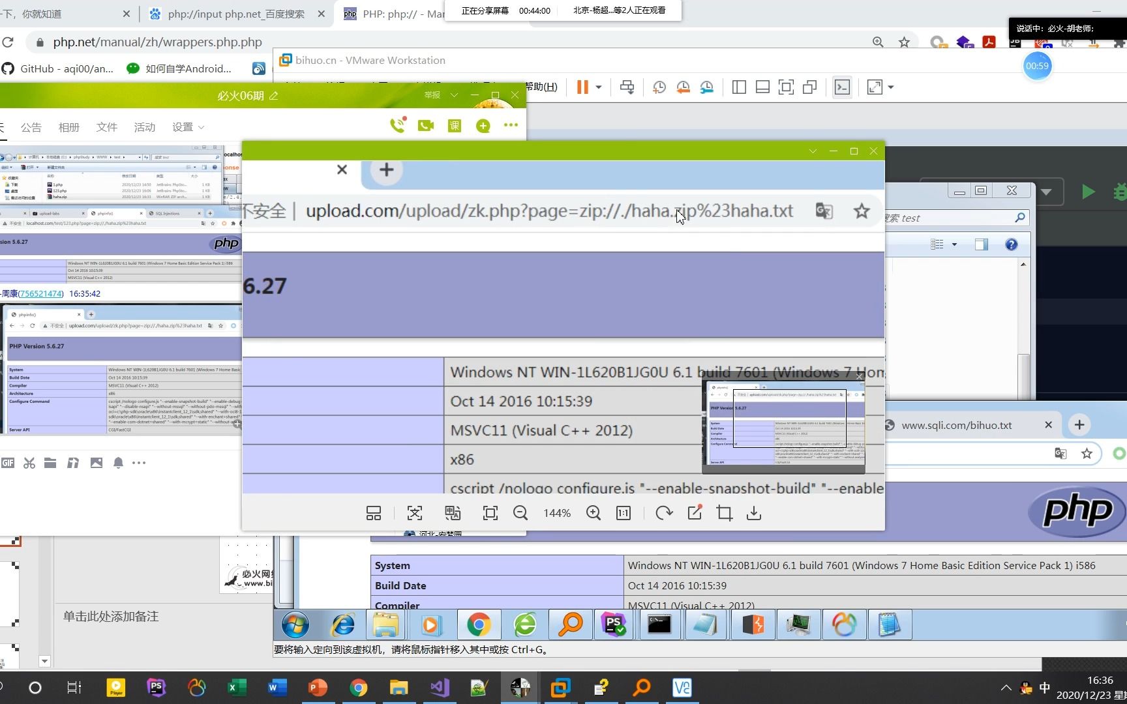The image size is (1127, 704).
Task: Toggle VMware thumbnail bar view
Action: click(762, 87)
